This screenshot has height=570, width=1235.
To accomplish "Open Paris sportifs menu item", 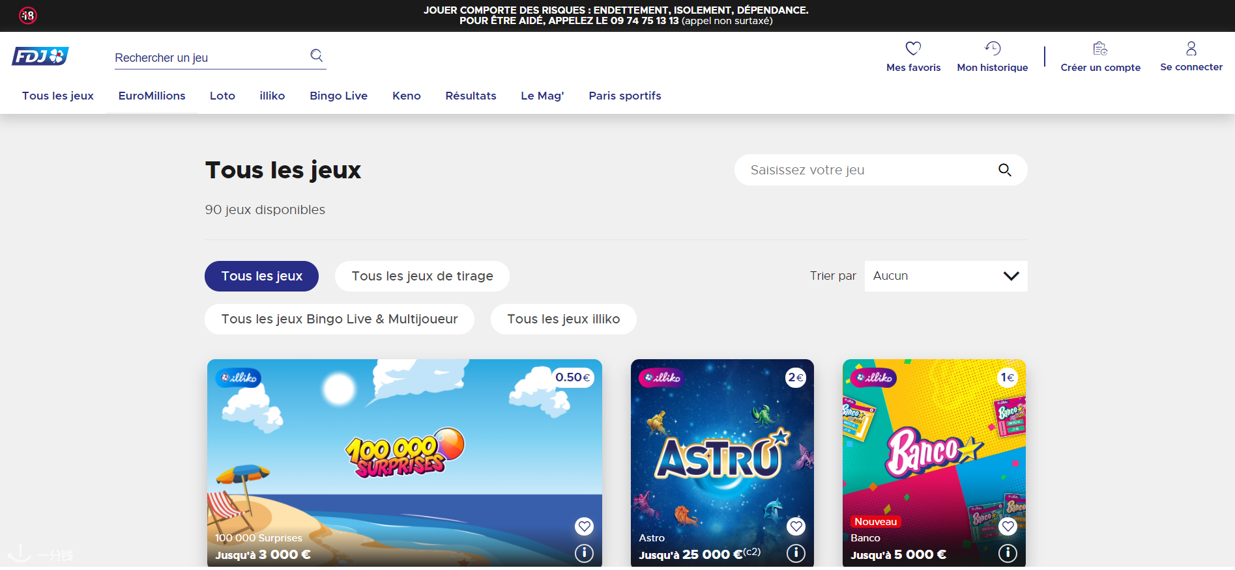I will pyautogui.click(x=625, y=96).
